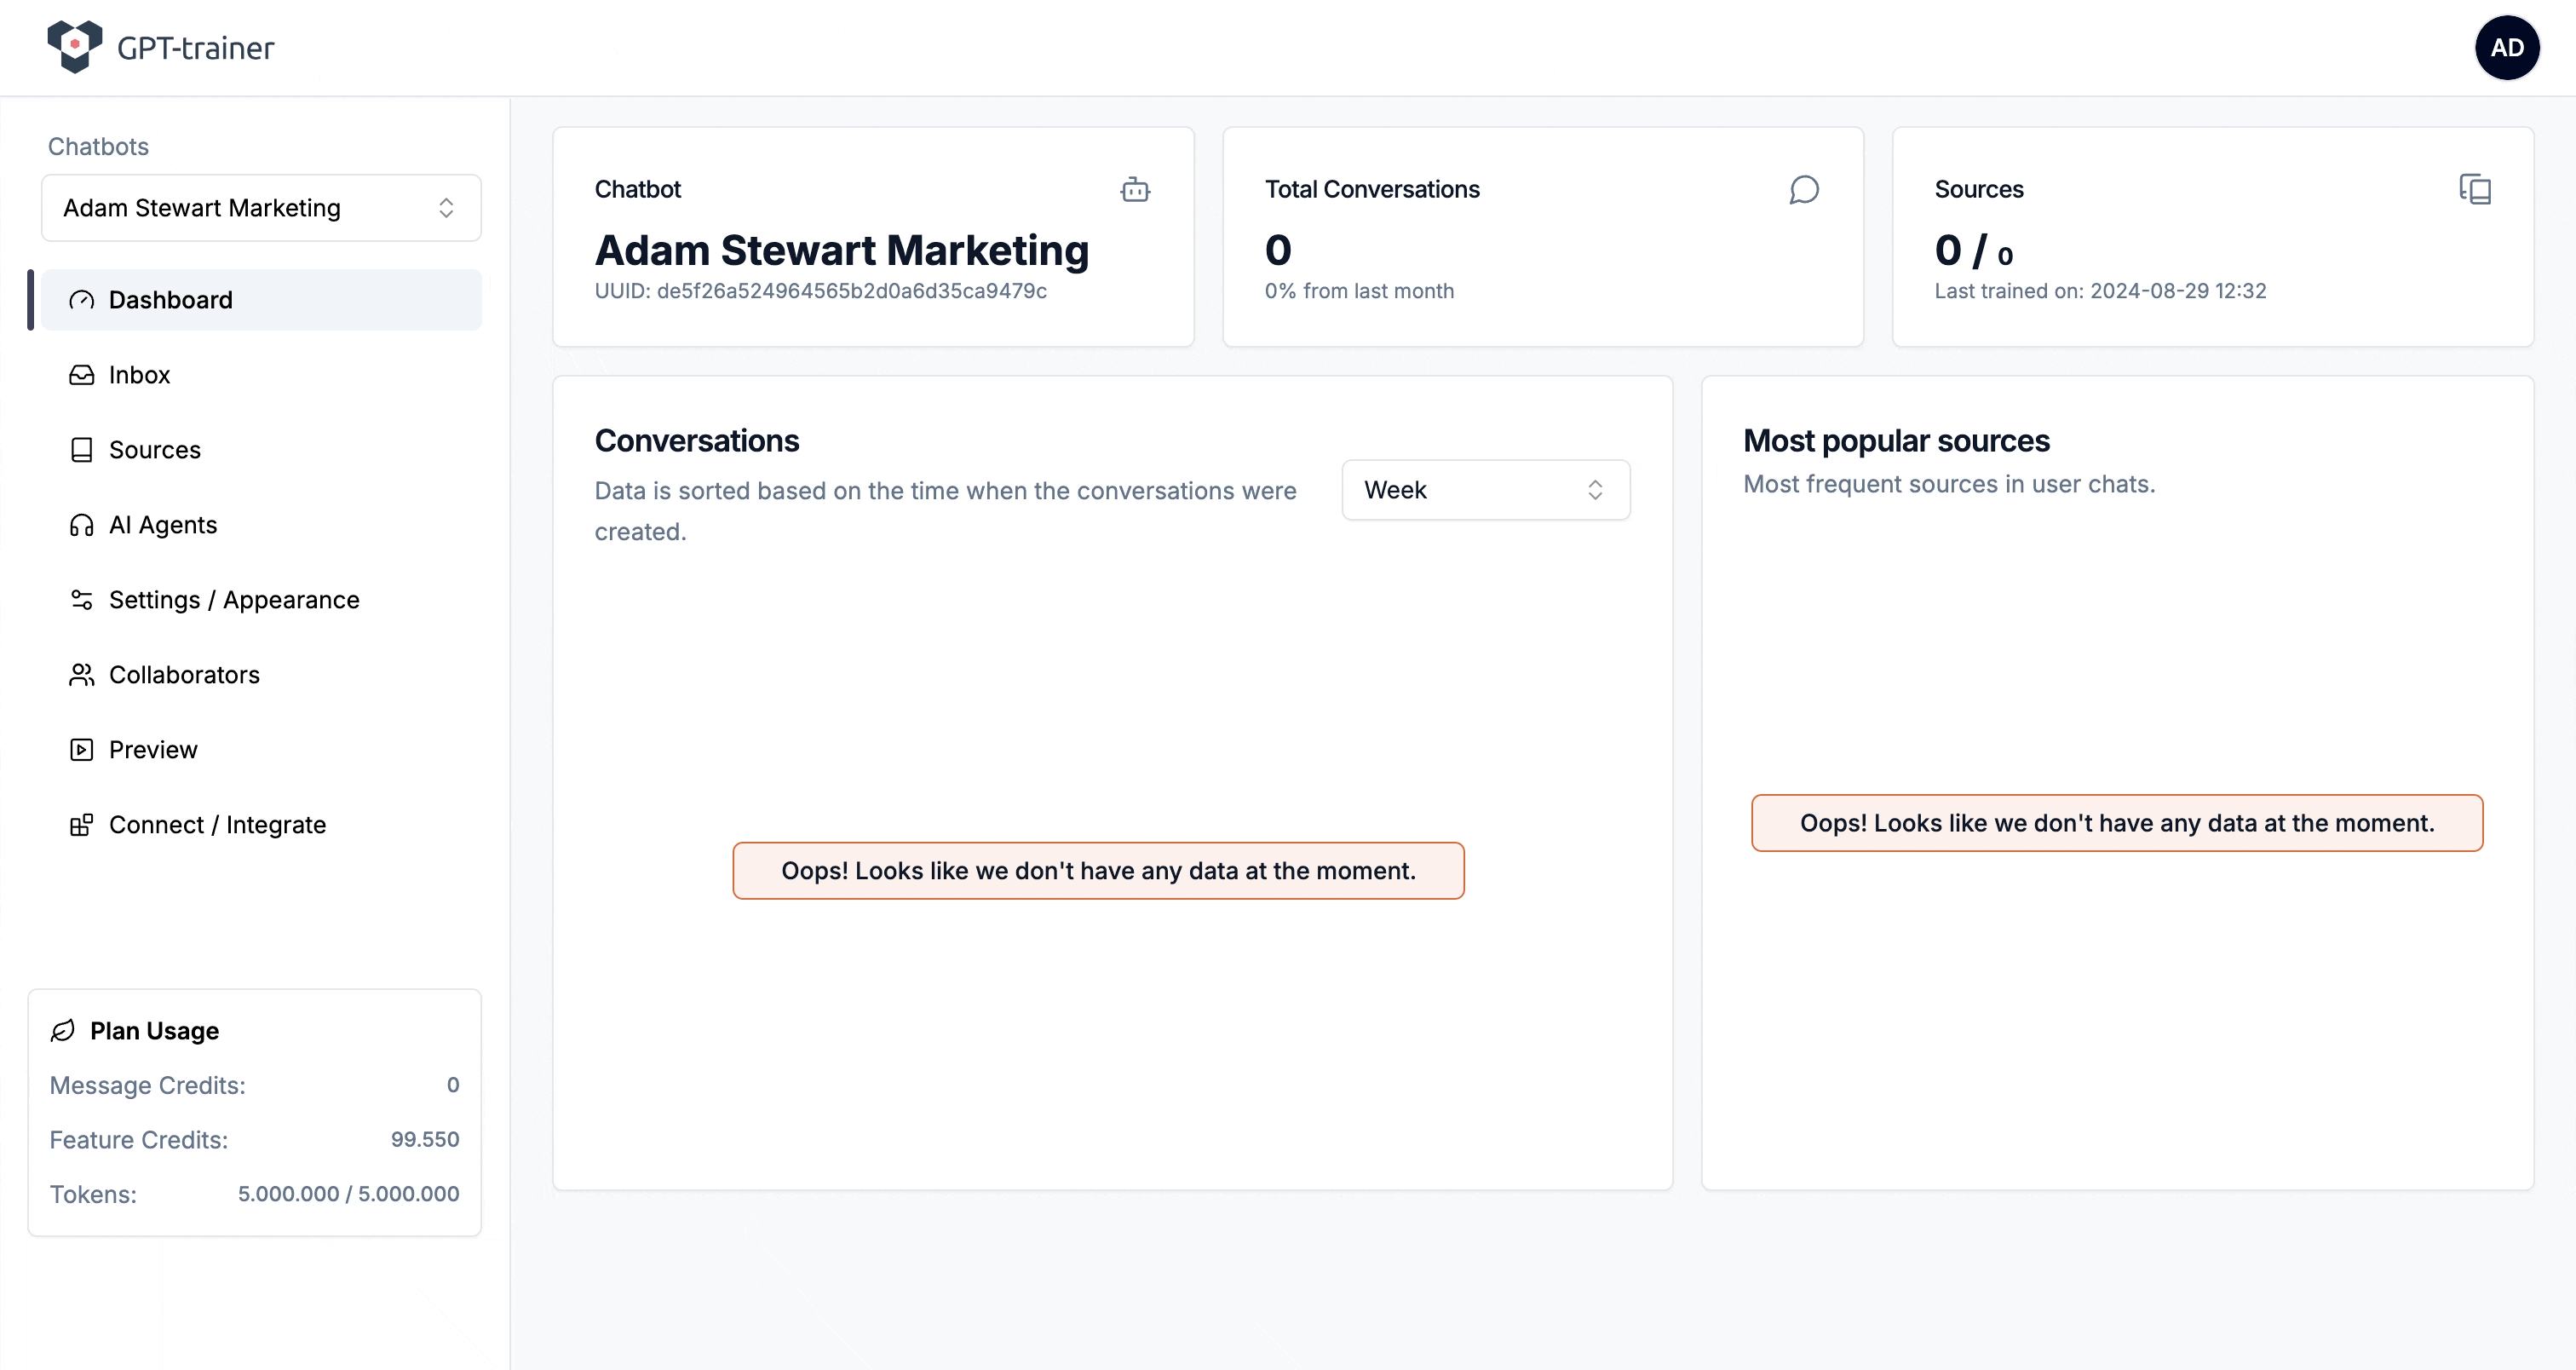
Task: Click the Total Conversations count 0
Action: coord(1278,250)
